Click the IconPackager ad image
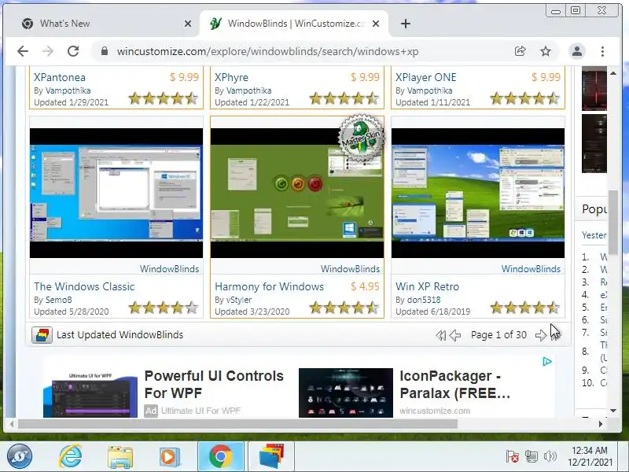The width and height of the screenshot is (629, 472). coord(346,393)
